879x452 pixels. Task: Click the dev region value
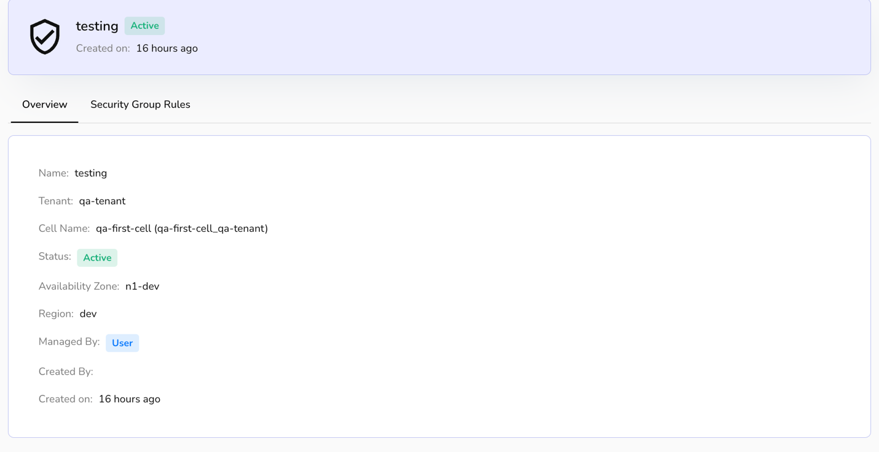89,314
